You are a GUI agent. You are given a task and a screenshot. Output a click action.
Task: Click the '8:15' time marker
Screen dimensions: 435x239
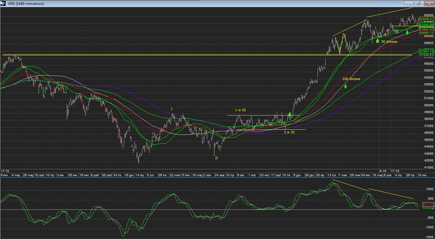click(383, 171)
